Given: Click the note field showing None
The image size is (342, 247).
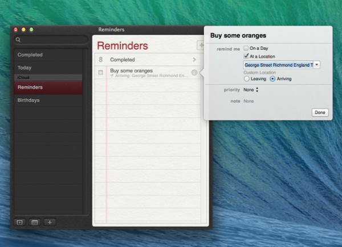Looking at the screenshot, I should point(249,101).
